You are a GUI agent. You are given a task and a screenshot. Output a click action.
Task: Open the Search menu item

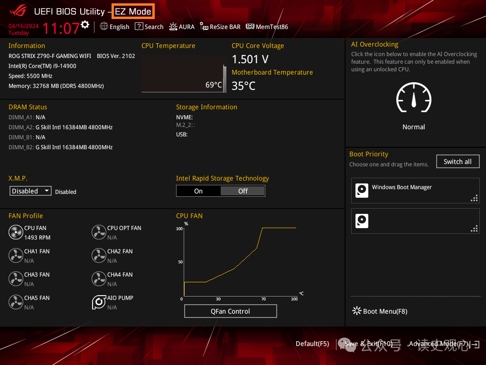point(154,27)
